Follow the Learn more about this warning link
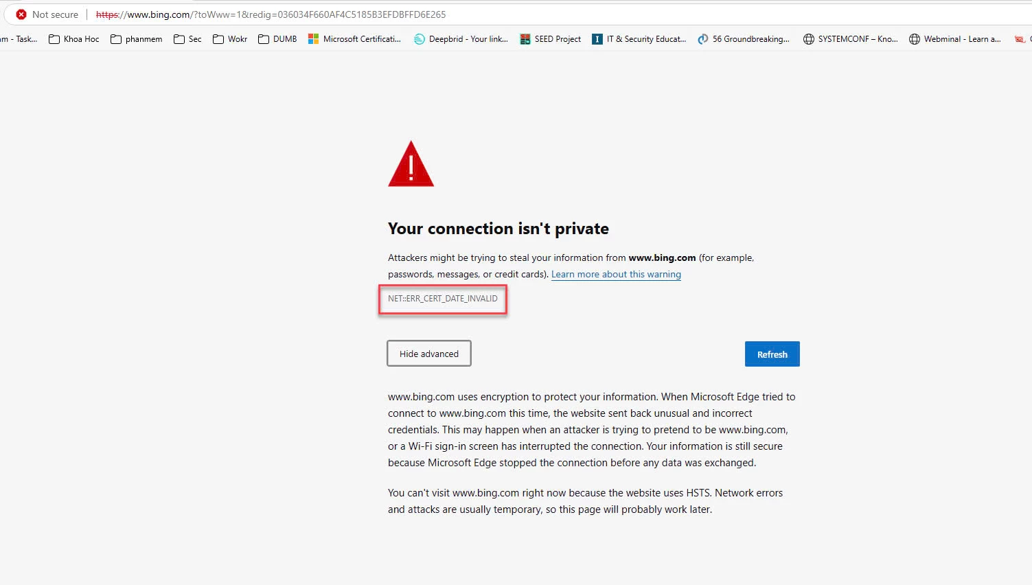 [616, 274]
